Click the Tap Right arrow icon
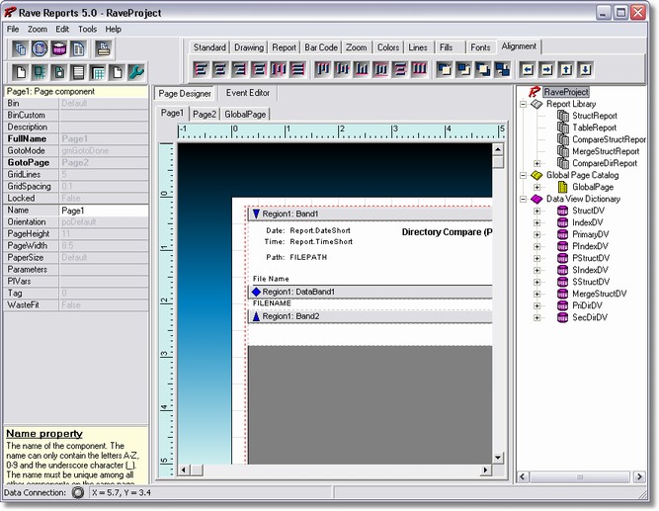This screenshot has width=659, height=511. (546, 69)
